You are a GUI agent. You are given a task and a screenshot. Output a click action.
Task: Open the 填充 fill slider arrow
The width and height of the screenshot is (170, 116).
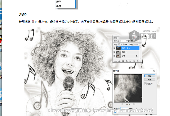click(x=140, y=44)
